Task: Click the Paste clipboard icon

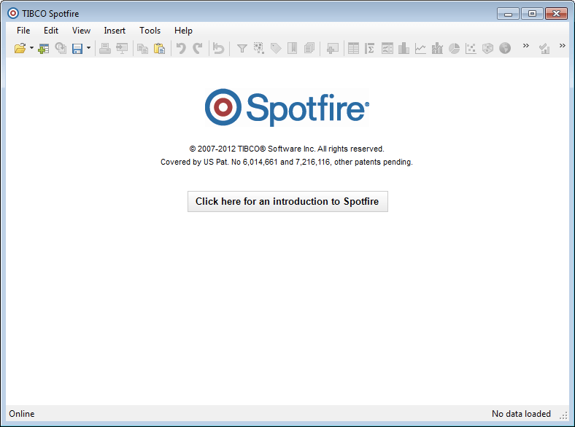Action: click(x=159, y=48)
